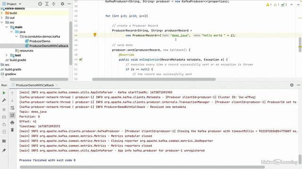302x169 pixels.
Task: Jump down the stack trace with down arrow
Action: point(12,100)
